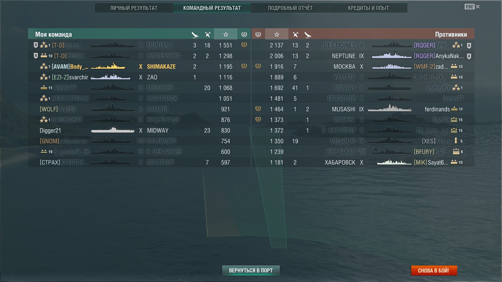Open the Личный результат tab

coord(134,8)
